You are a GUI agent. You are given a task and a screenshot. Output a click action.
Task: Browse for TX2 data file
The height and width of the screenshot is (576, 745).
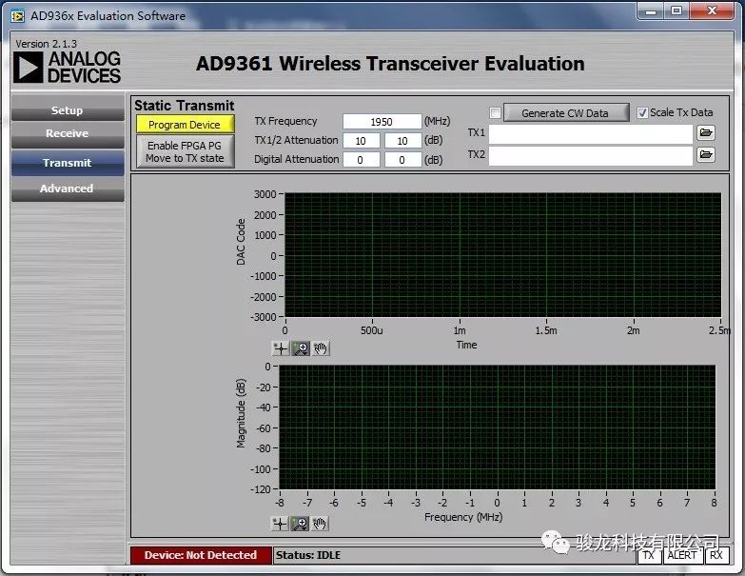click(x=705, y=154)
